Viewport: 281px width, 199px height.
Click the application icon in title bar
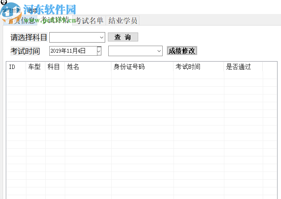(x=4, y=2)
